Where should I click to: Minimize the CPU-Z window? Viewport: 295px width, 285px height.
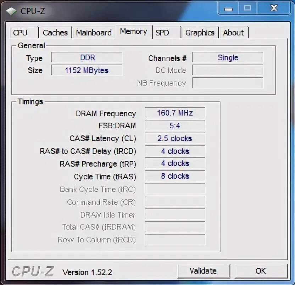tap(228, 8)
